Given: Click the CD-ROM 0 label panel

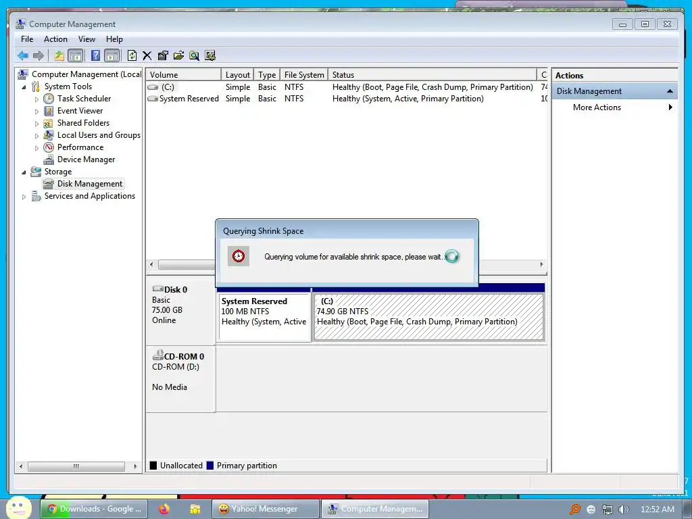Looking at the screenshot, I should pyautogui.click(x=181, y=378).
